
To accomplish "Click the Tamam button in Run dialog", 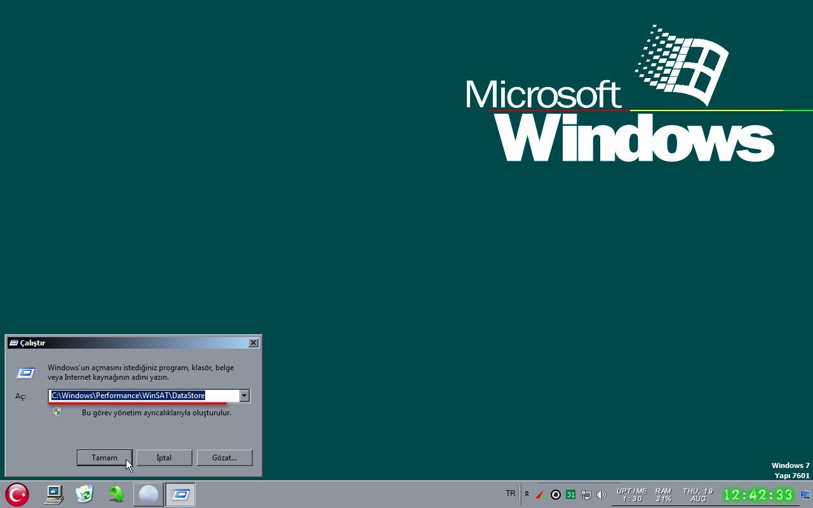I will (105, 457).
